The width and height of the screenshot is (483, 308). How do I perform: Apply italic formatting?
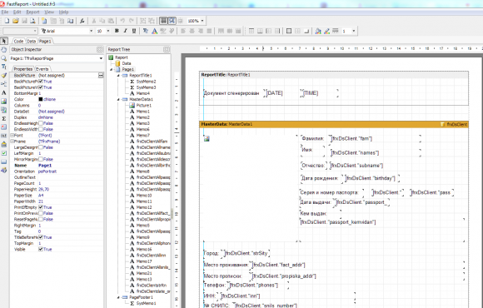click(x=126, y=31)
